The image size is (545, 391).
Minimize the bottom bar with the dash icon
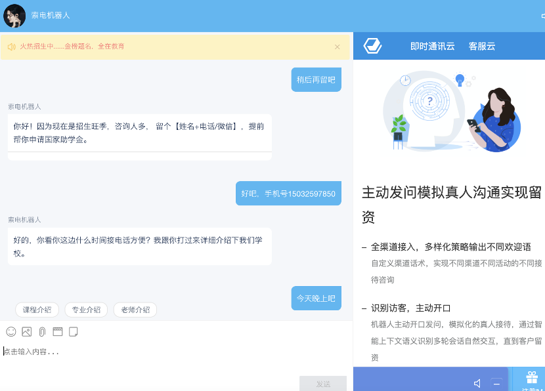tap(496, 383)
